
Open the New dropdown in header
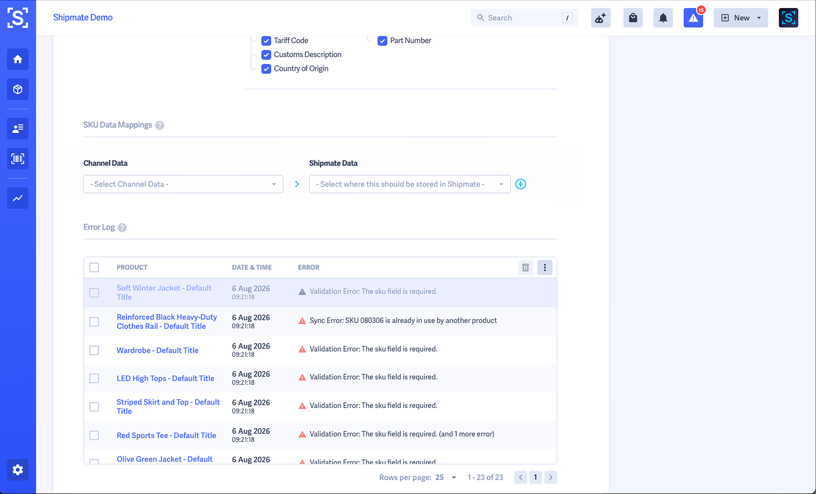pos(741,18)
